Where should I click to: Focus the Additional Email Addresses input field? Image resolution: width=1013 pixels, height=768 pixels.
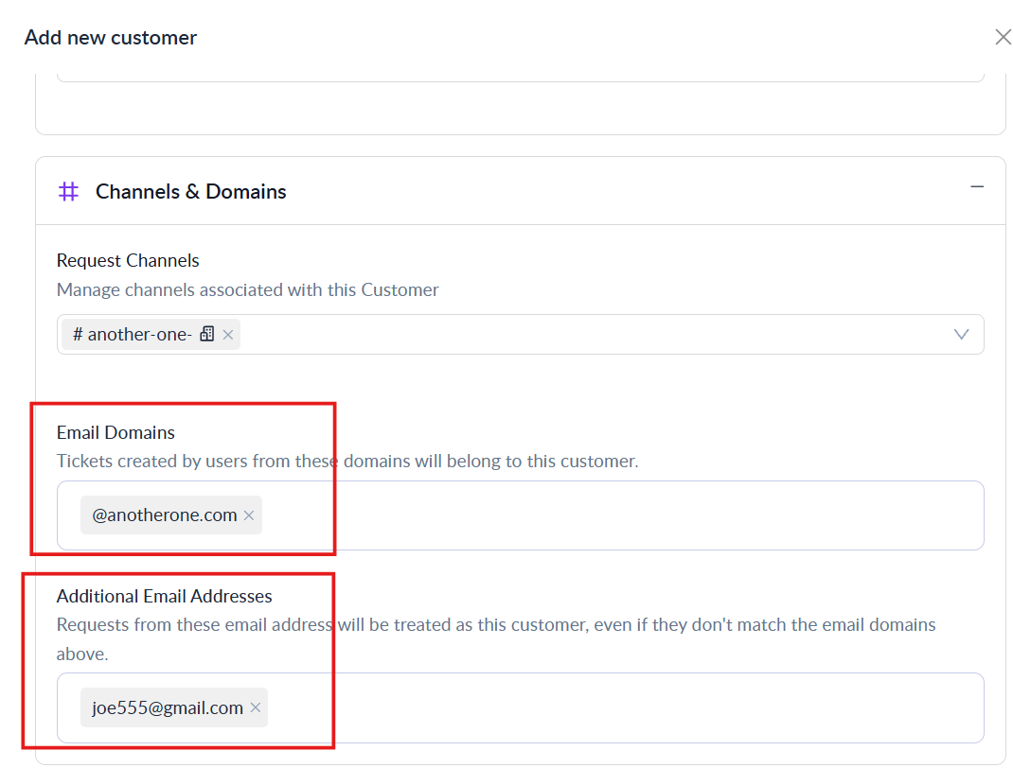pos(615,708)
